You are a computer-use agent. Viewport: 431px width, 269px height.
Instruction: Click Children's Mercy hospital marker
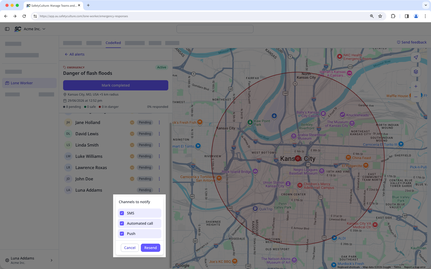point(300,185)
